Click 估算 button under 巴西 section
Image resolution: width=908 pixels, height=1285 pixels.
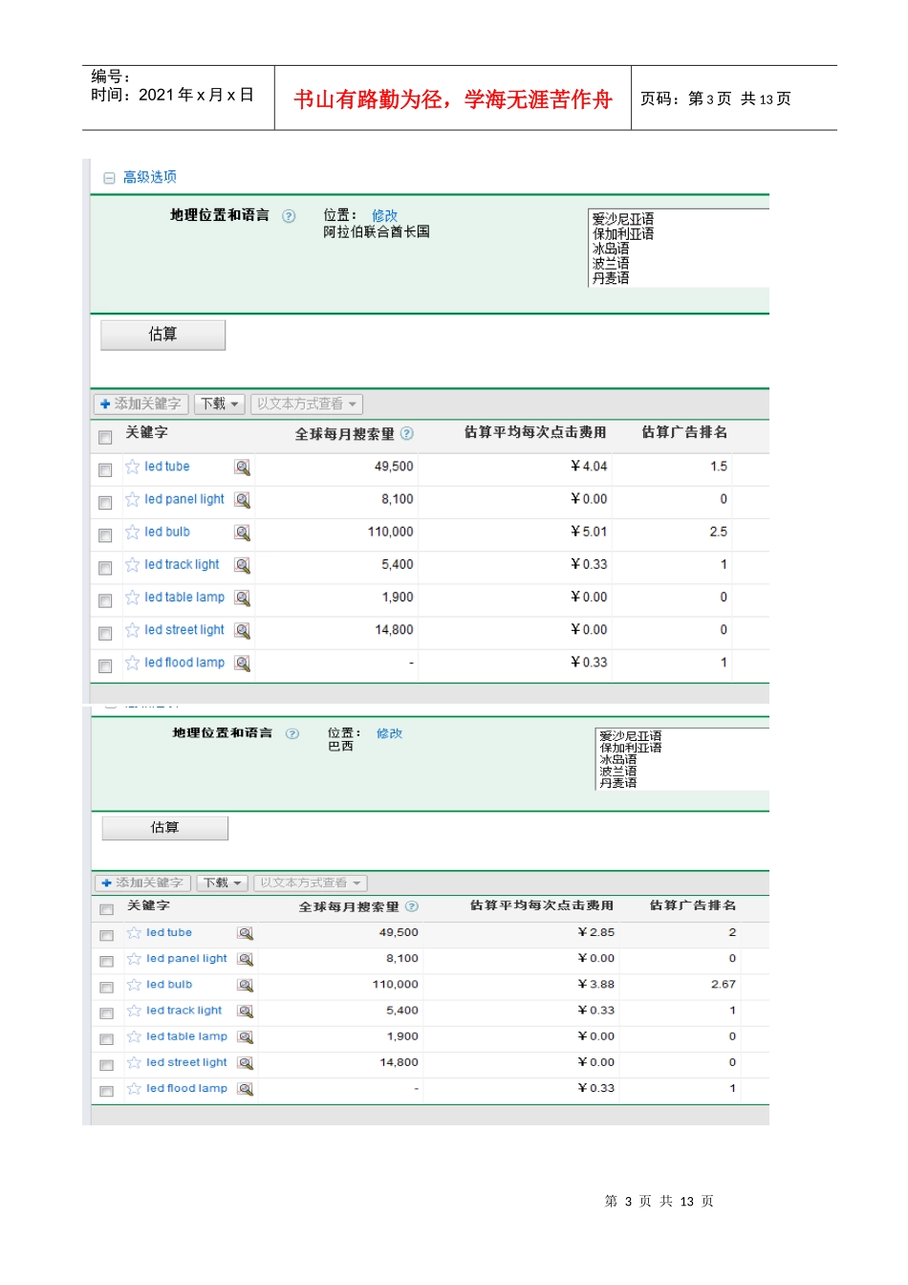tap(165, 828)
